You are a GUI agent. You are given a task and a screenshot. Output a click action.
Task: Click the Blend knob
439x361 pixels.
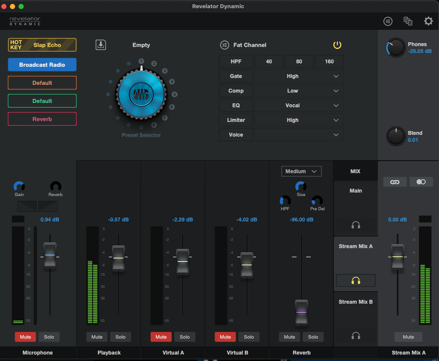pos(396,137)
